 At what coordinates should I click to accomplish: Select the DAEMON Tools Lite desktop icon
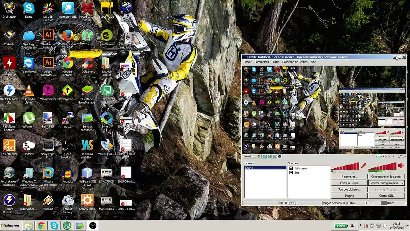[x=9, y=95]
